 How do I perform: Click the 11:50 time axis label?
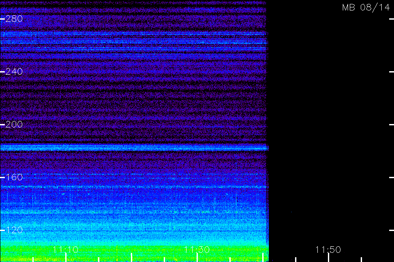328,249
